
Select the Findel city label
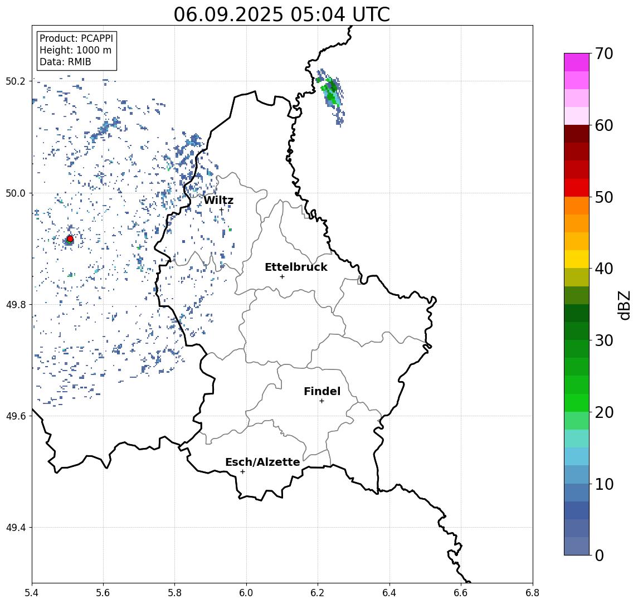(x=322, y=391)
